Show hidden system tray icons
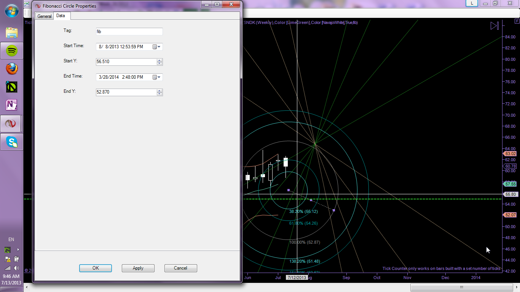Image resolution: width=520 pixels, height=292 pixels. pos(18,250)
